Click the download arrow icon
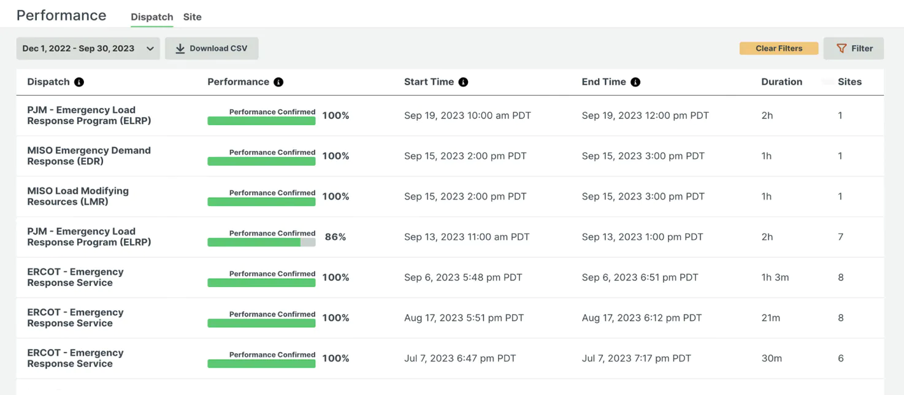 click(180, 48)
